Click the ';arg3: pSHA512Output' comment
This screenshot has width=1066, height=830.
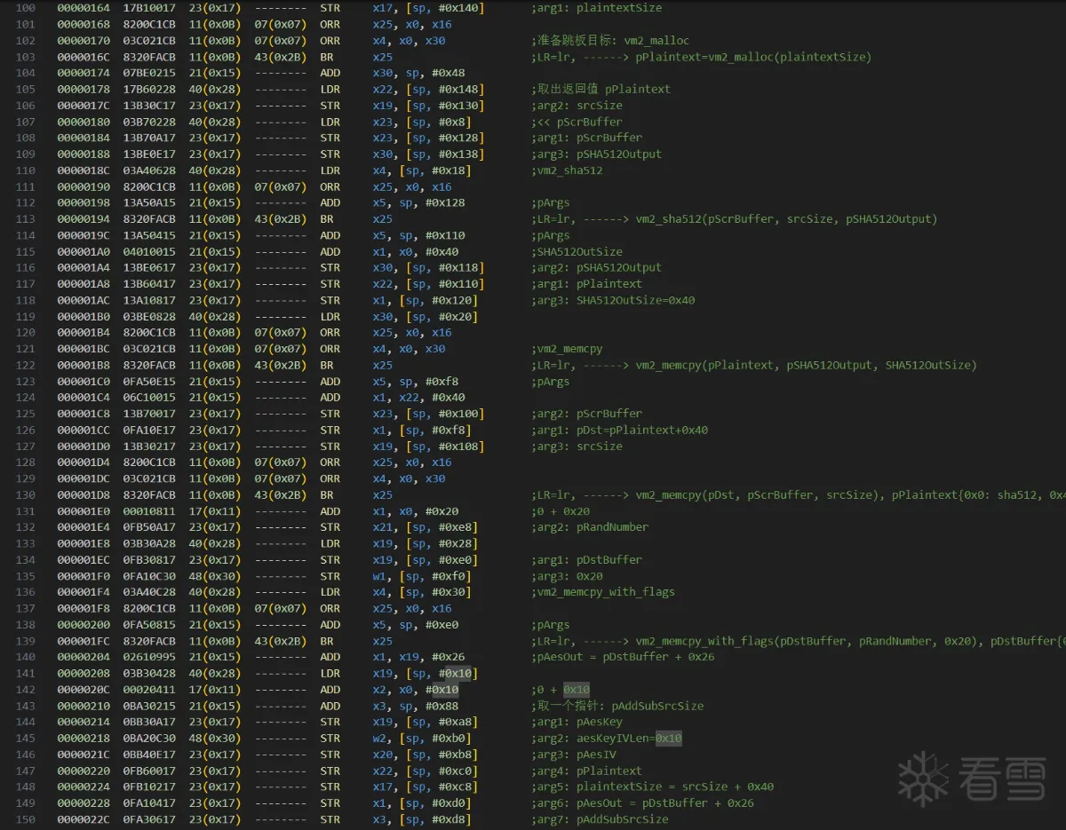point(596,154)
